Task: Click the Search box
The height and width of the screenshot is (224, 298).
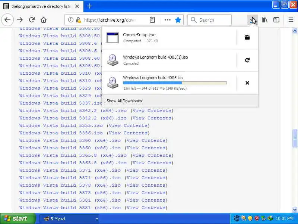Action: point(209,20)
